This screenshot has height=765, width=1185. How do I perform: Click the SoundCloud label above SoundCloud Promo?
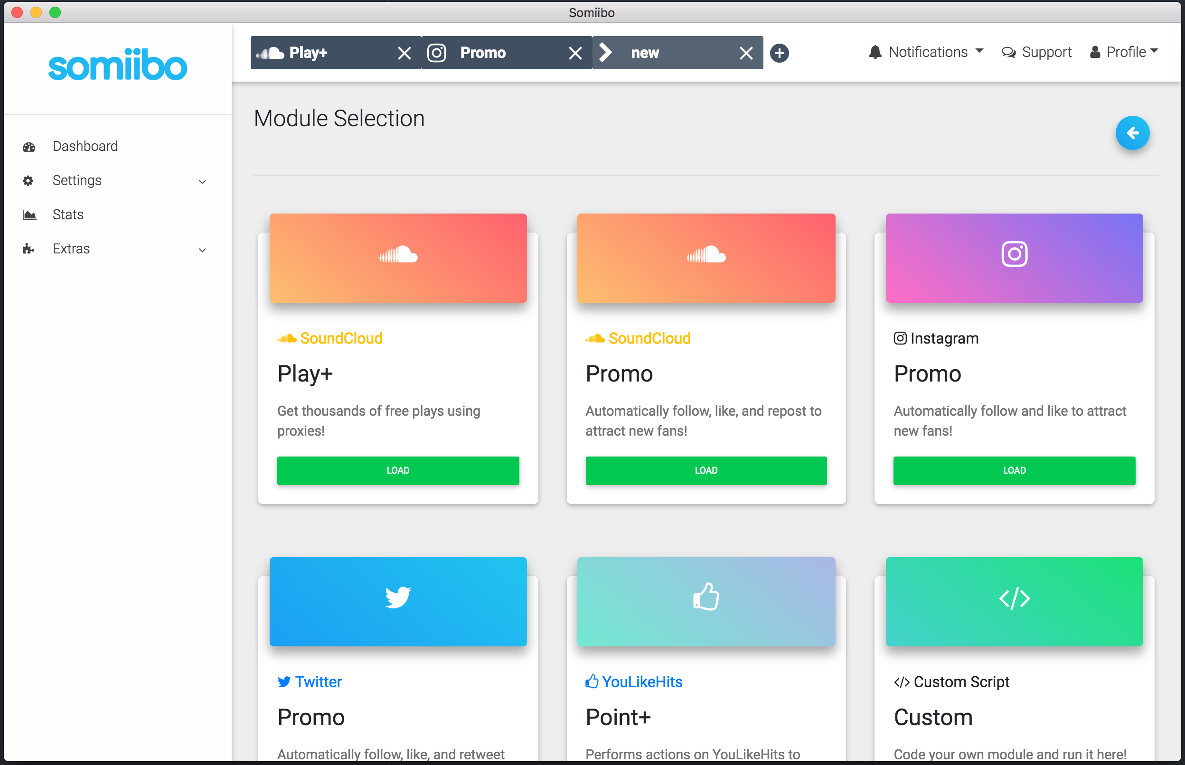point(649,338)
